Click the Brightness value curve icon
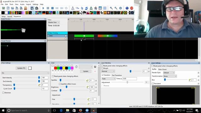The width and height of the screenshot is (201, 113). (x=88, y=87)
